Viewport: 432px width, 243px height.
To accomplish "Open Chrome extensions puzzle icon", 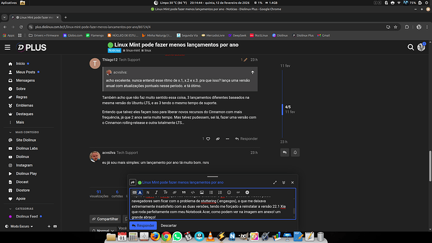I will pos(407,27).
